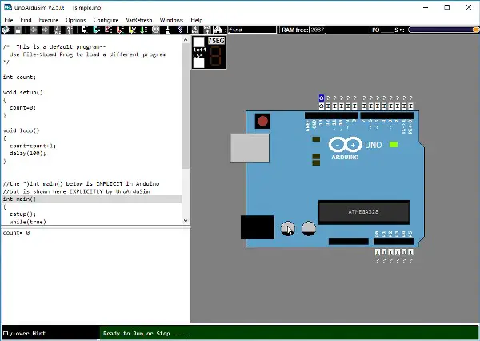Click the green power LED on the board

(x=394, y=145)
